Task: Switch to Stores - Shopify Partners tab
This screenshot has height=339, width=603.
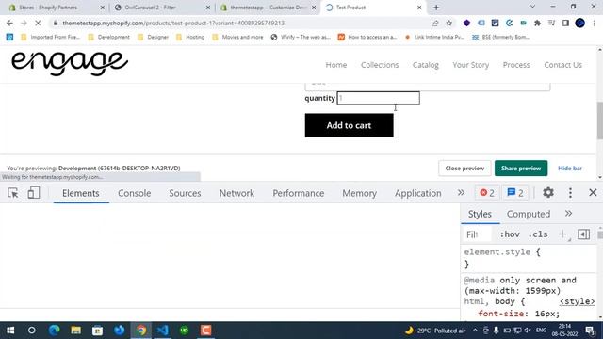Action: 55,8
